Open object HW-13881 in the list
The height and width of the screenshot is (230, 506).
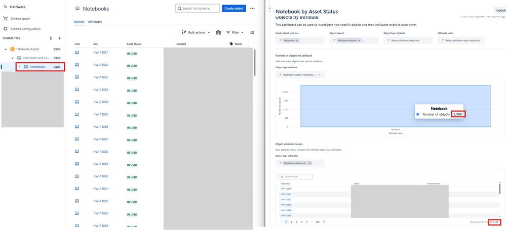click(x=101, y=52)
